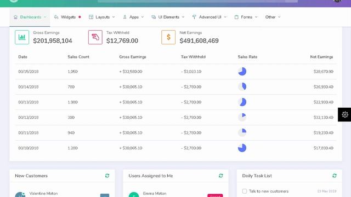Select the 03/10/2018 date cell

tap(29, 148)
